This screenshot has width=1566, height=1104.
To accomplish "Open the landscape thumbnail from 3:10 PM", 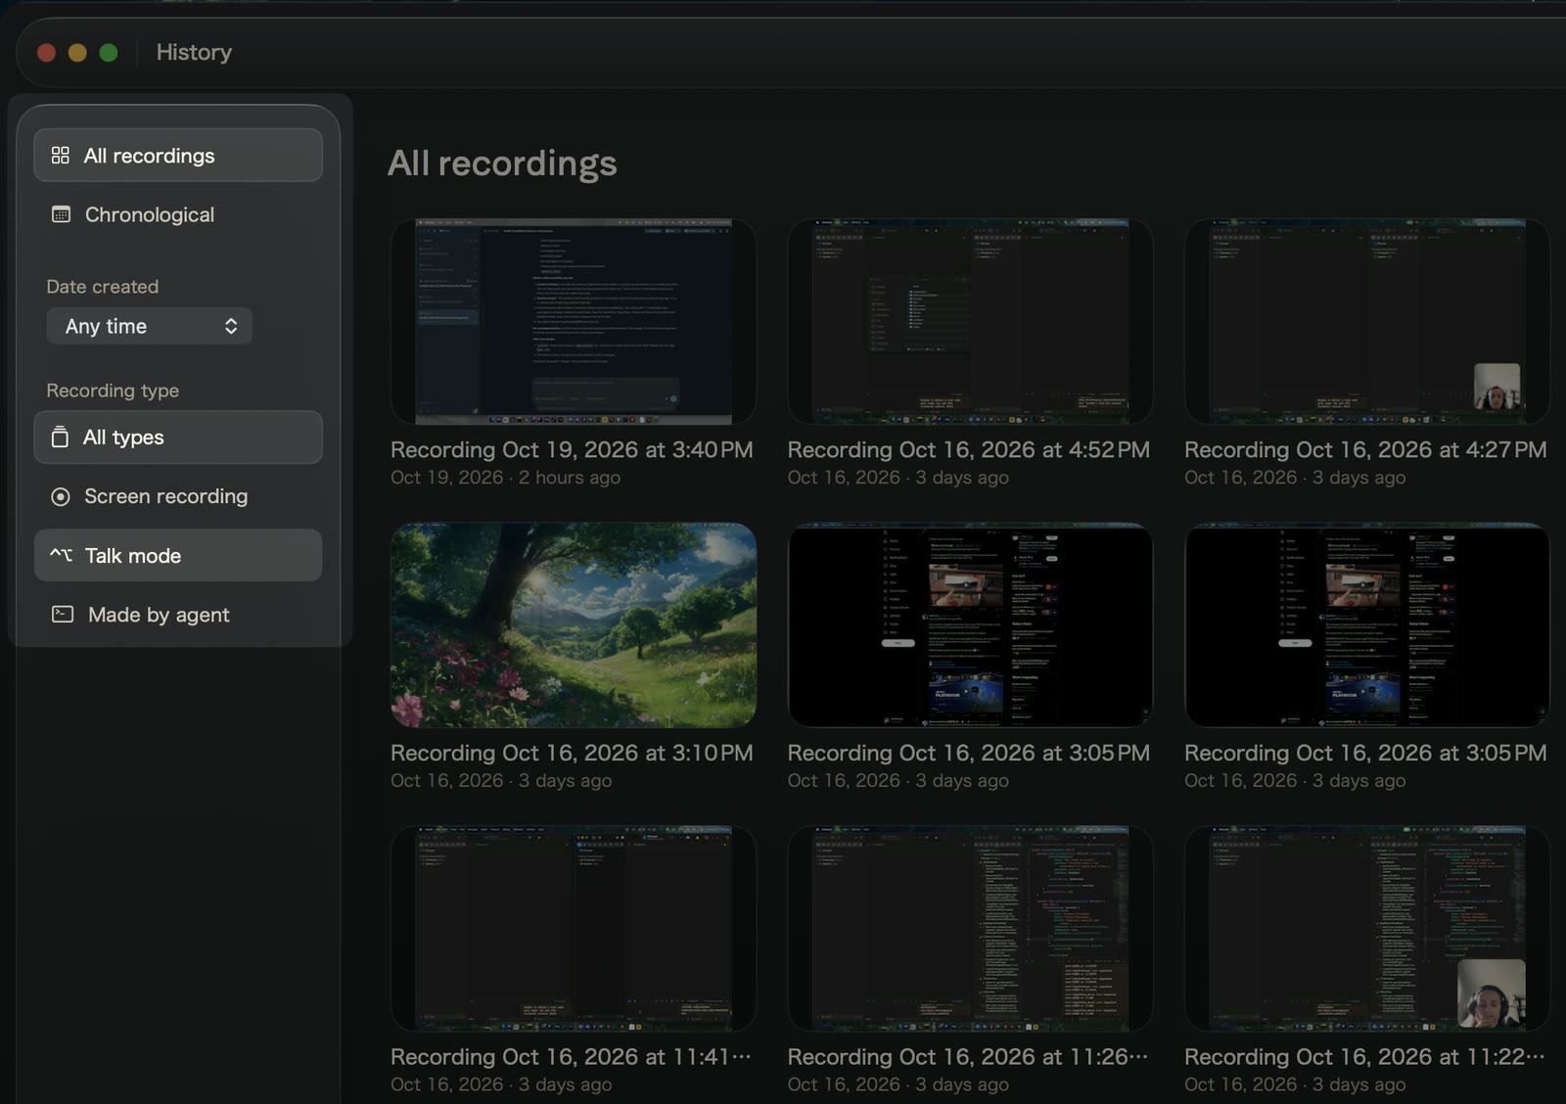I will tap(574, 624).
